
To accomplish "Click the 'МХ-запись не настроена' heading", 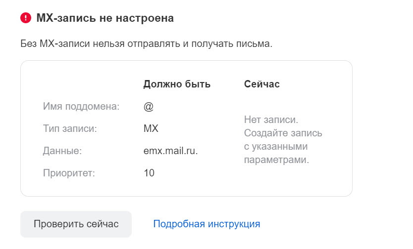I will tap(105, 18).
